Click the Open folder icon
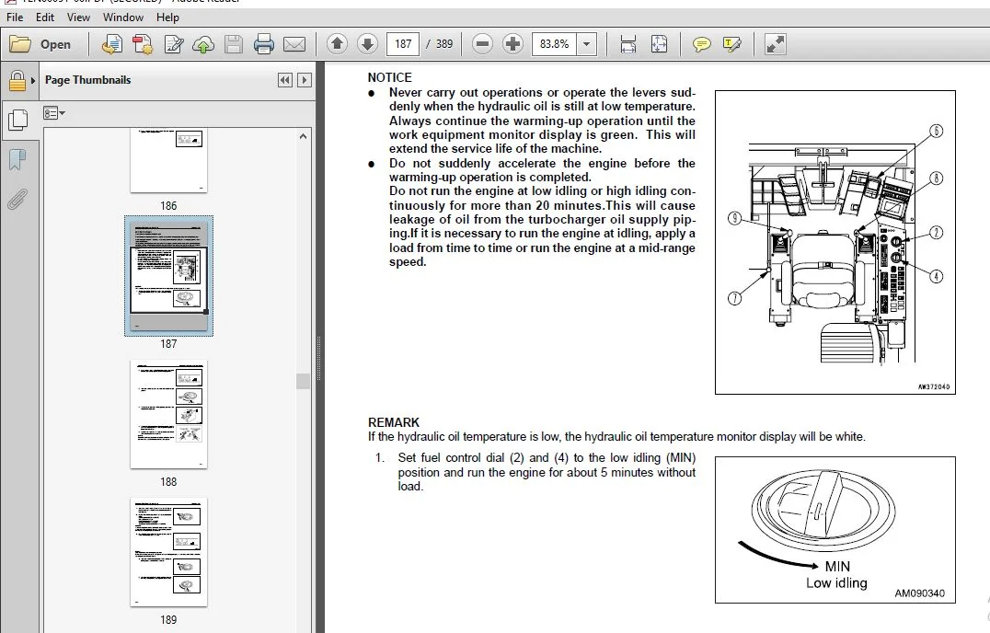The width and height of the screenshot is (990, 633). [19, 44]
